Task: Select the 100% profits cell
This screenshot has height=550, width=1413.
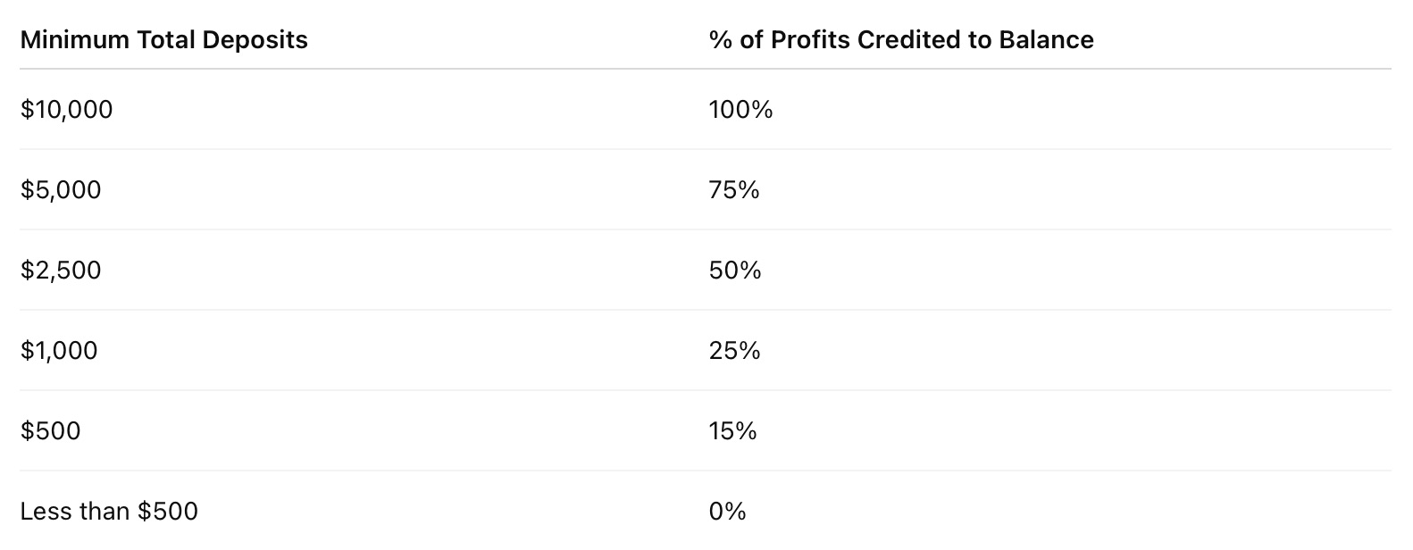Action: point(740,110)
